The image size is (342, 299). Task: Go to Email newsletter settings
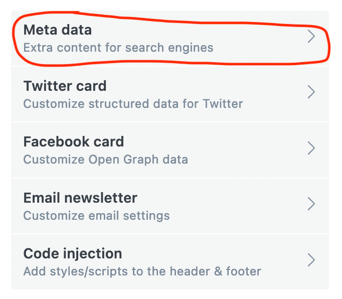(x=169, y=205)
